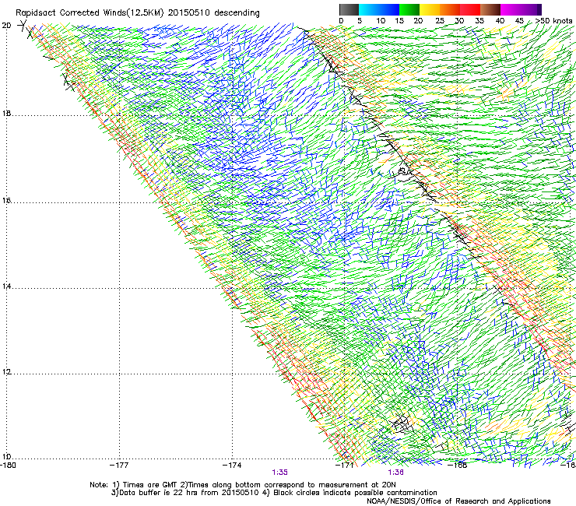Click the longitude axis label '-171'
Image resolution: width=576 pixels, height=506 pixels.
pos(345,465)
